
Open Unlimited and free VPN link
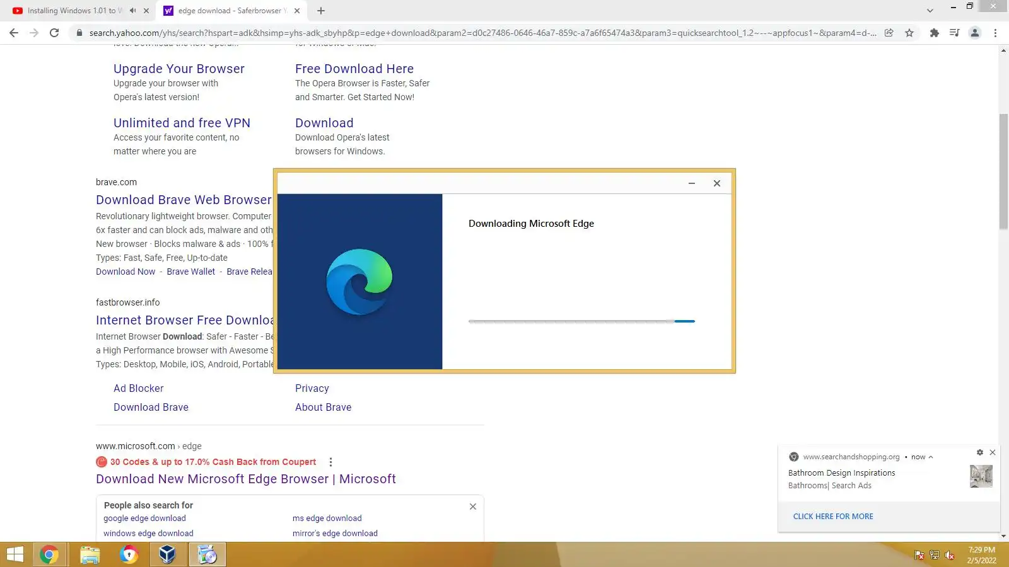click(x=182, y=123)
